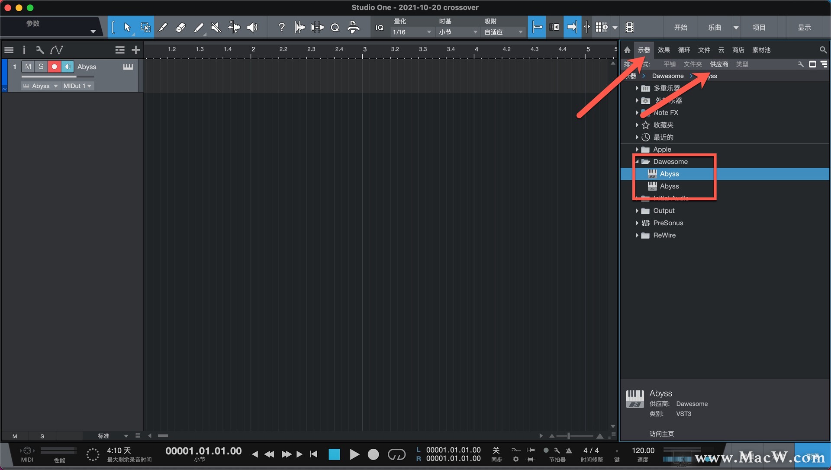Viewport: 831px width, 470px height.
Task: Open track options wrench icon
Action: click(x=40, y=50)
